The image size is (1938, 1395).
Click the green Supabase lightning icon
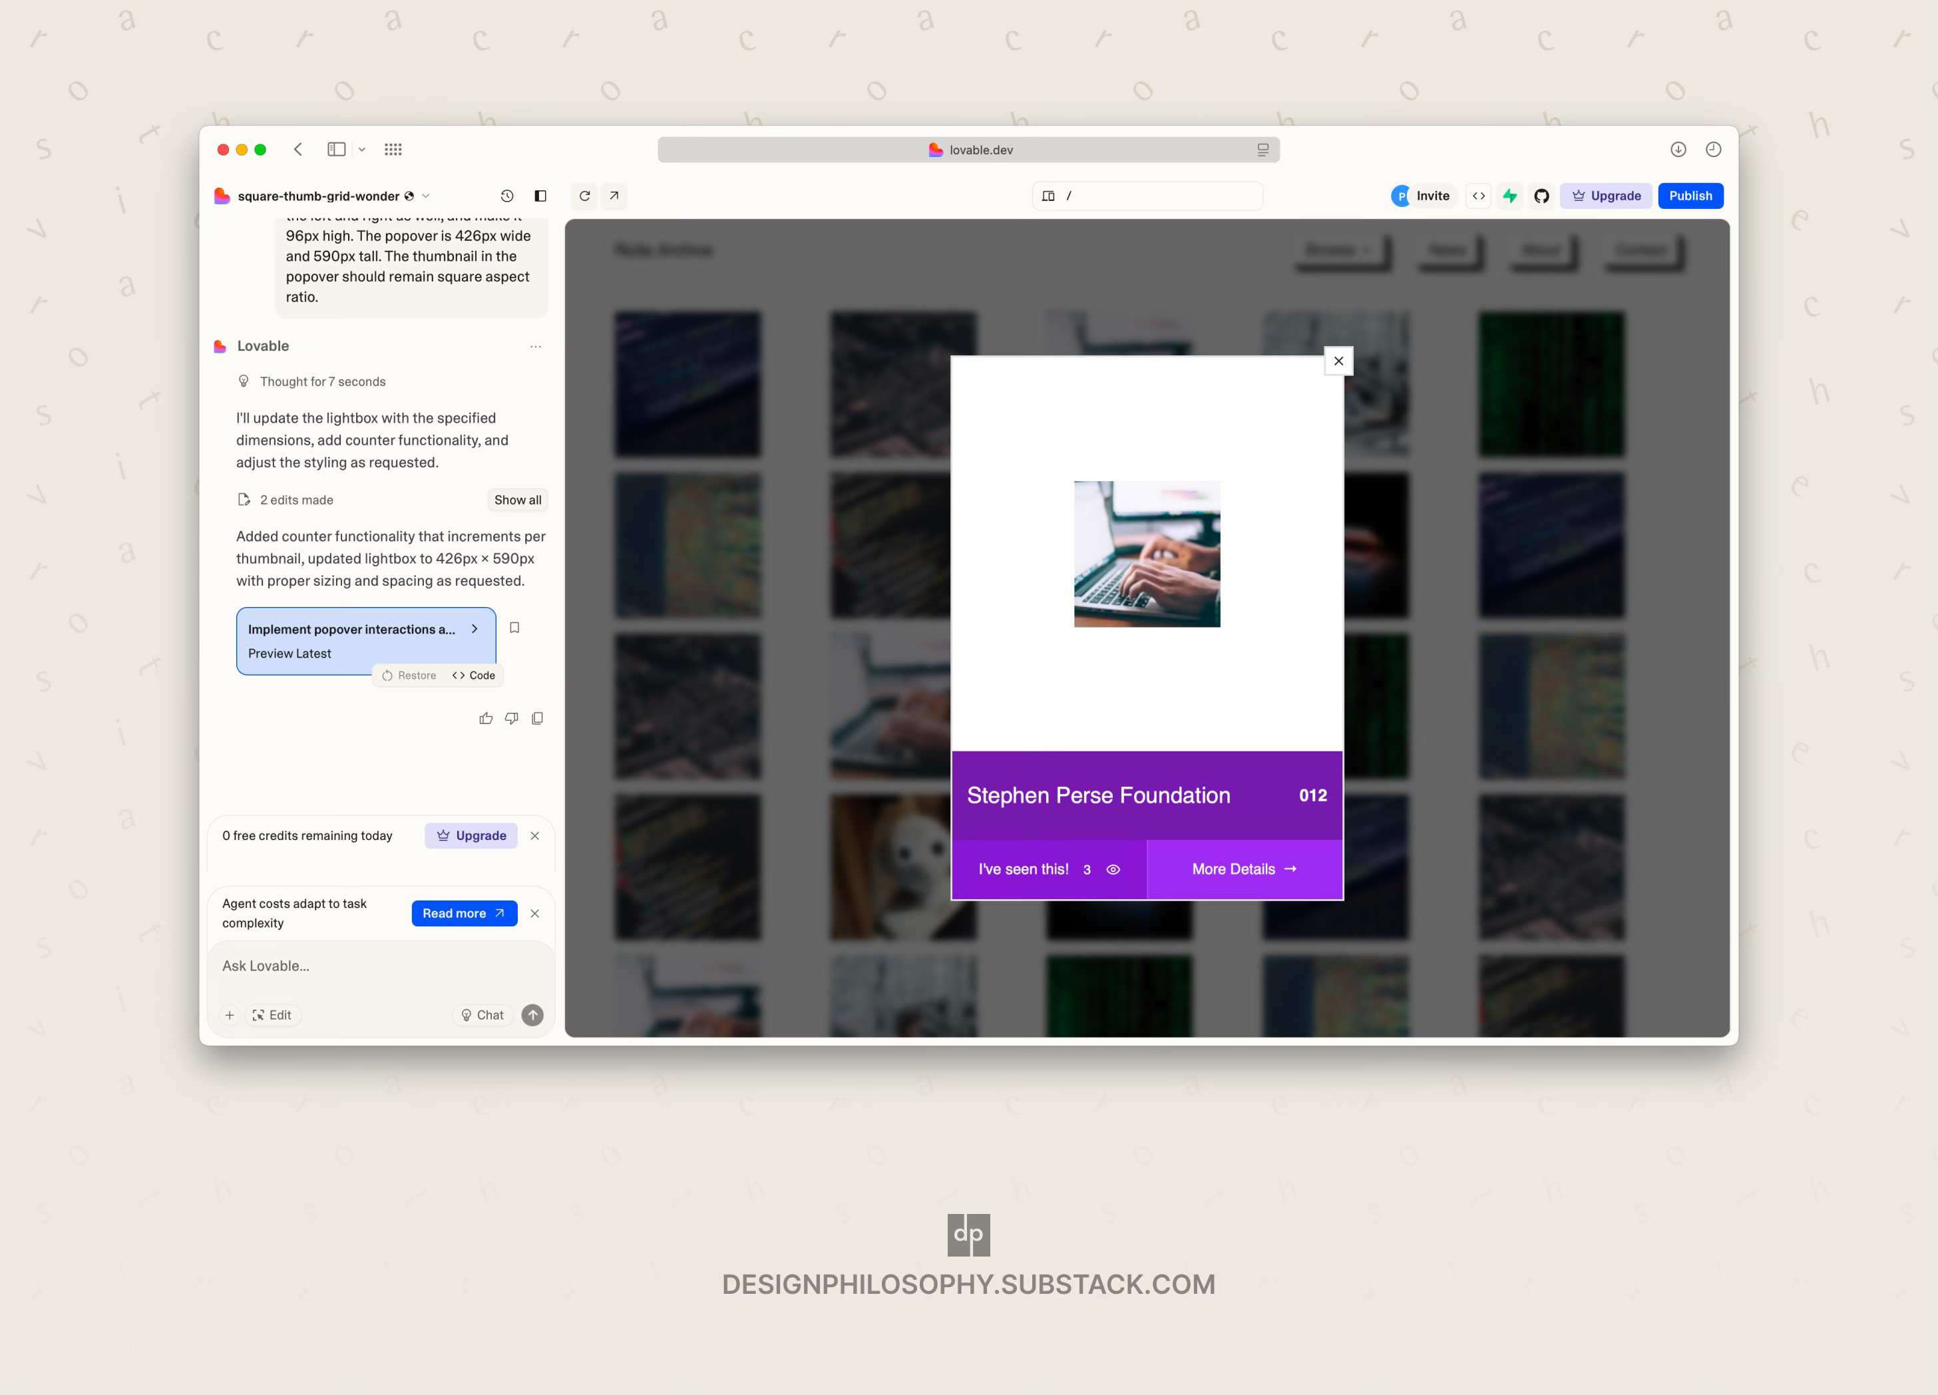1510,196
